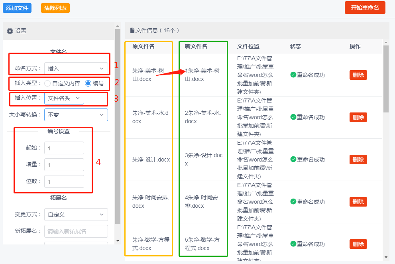Select original name 朱净-美术-树山.docx

[x=148, y=75]
